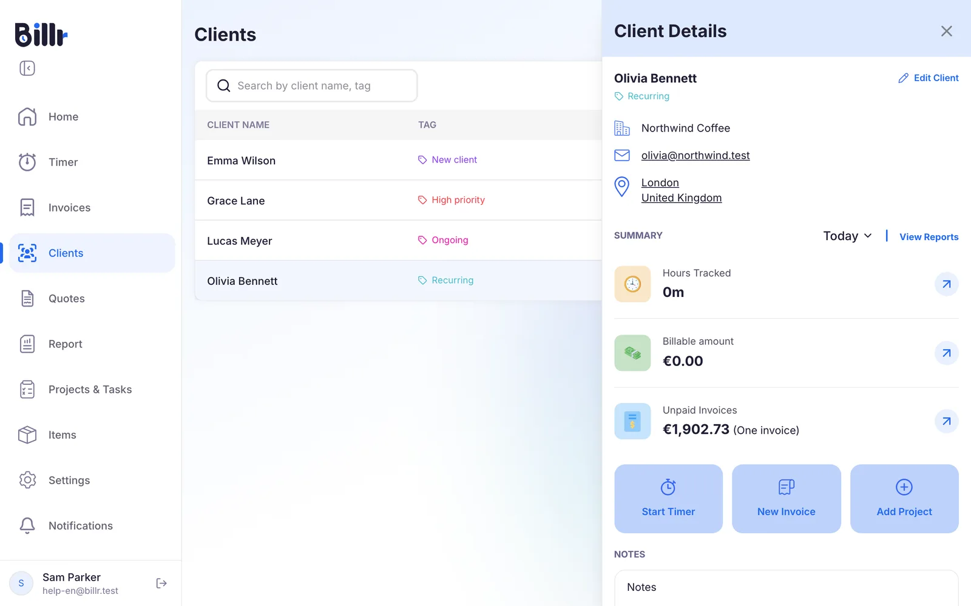Image resolution: width=971 pixels, height=606 pixels.
Task: Click the company building icon
Action: coord(622,128)
